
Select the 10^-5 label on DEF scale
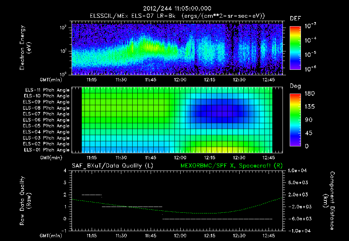click(310, 54)
